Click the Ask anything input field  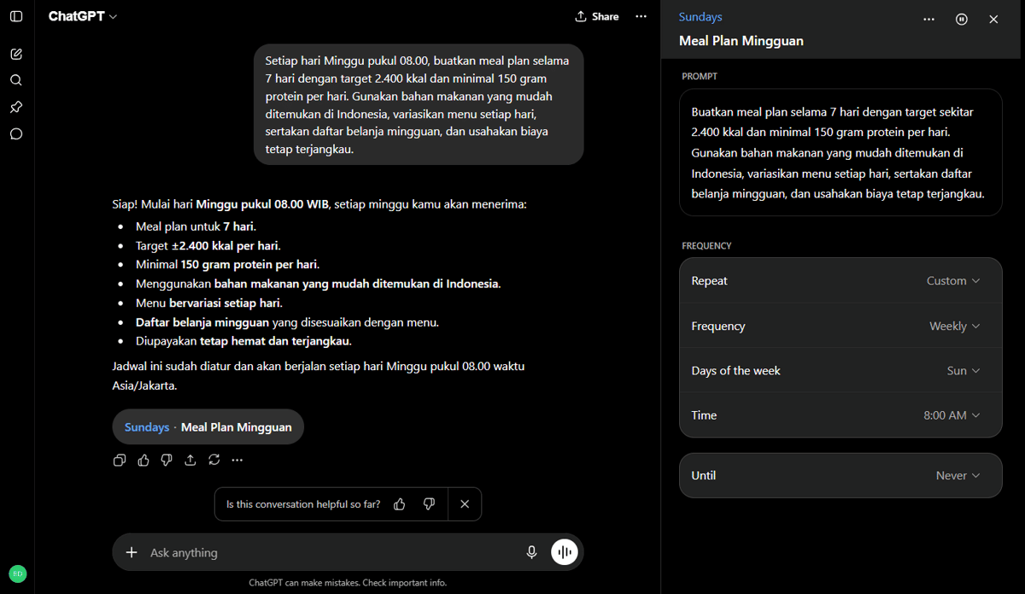[333, 552]
